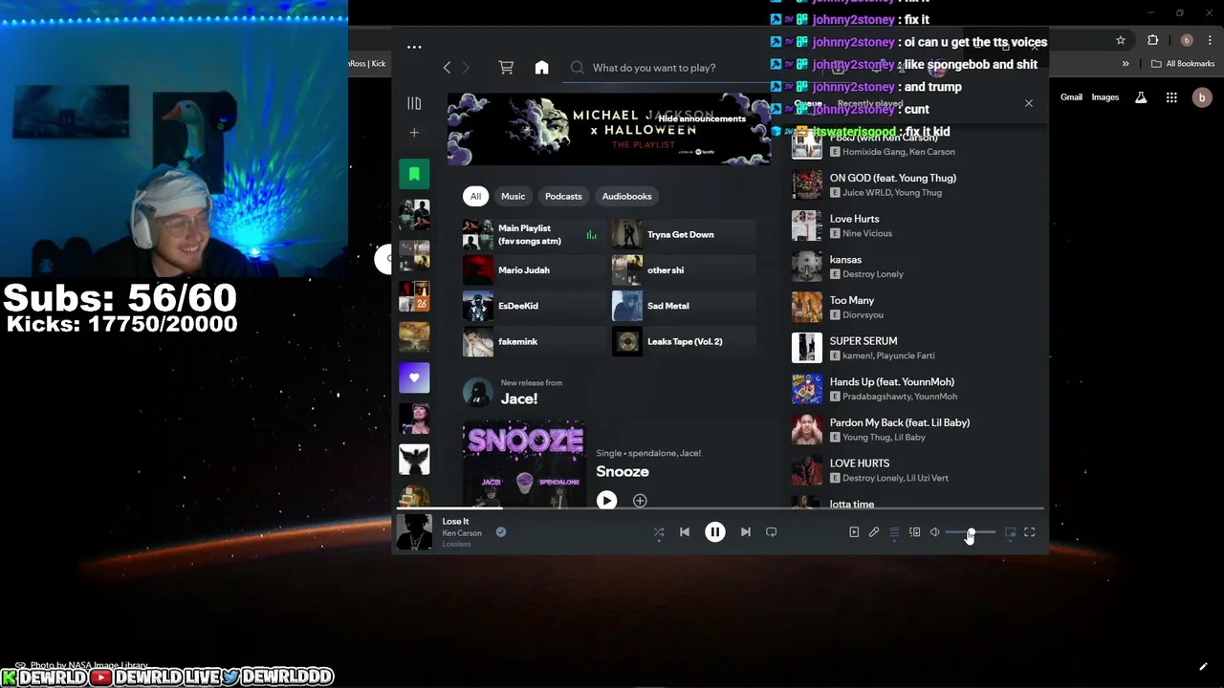Open the Google apps grid icon

[1171, 97]
